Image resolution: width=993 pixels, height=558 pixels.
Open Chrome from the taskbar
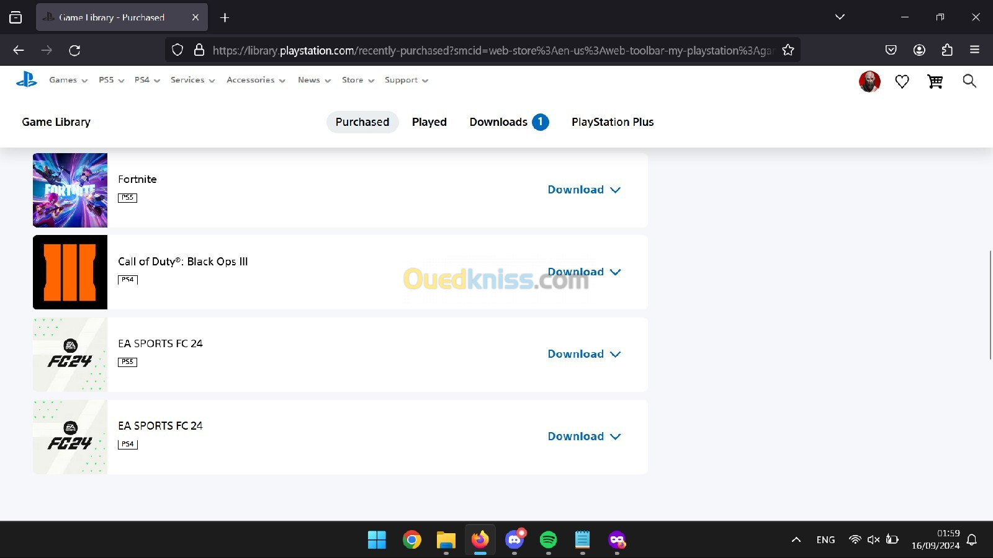tap(411, 540)
